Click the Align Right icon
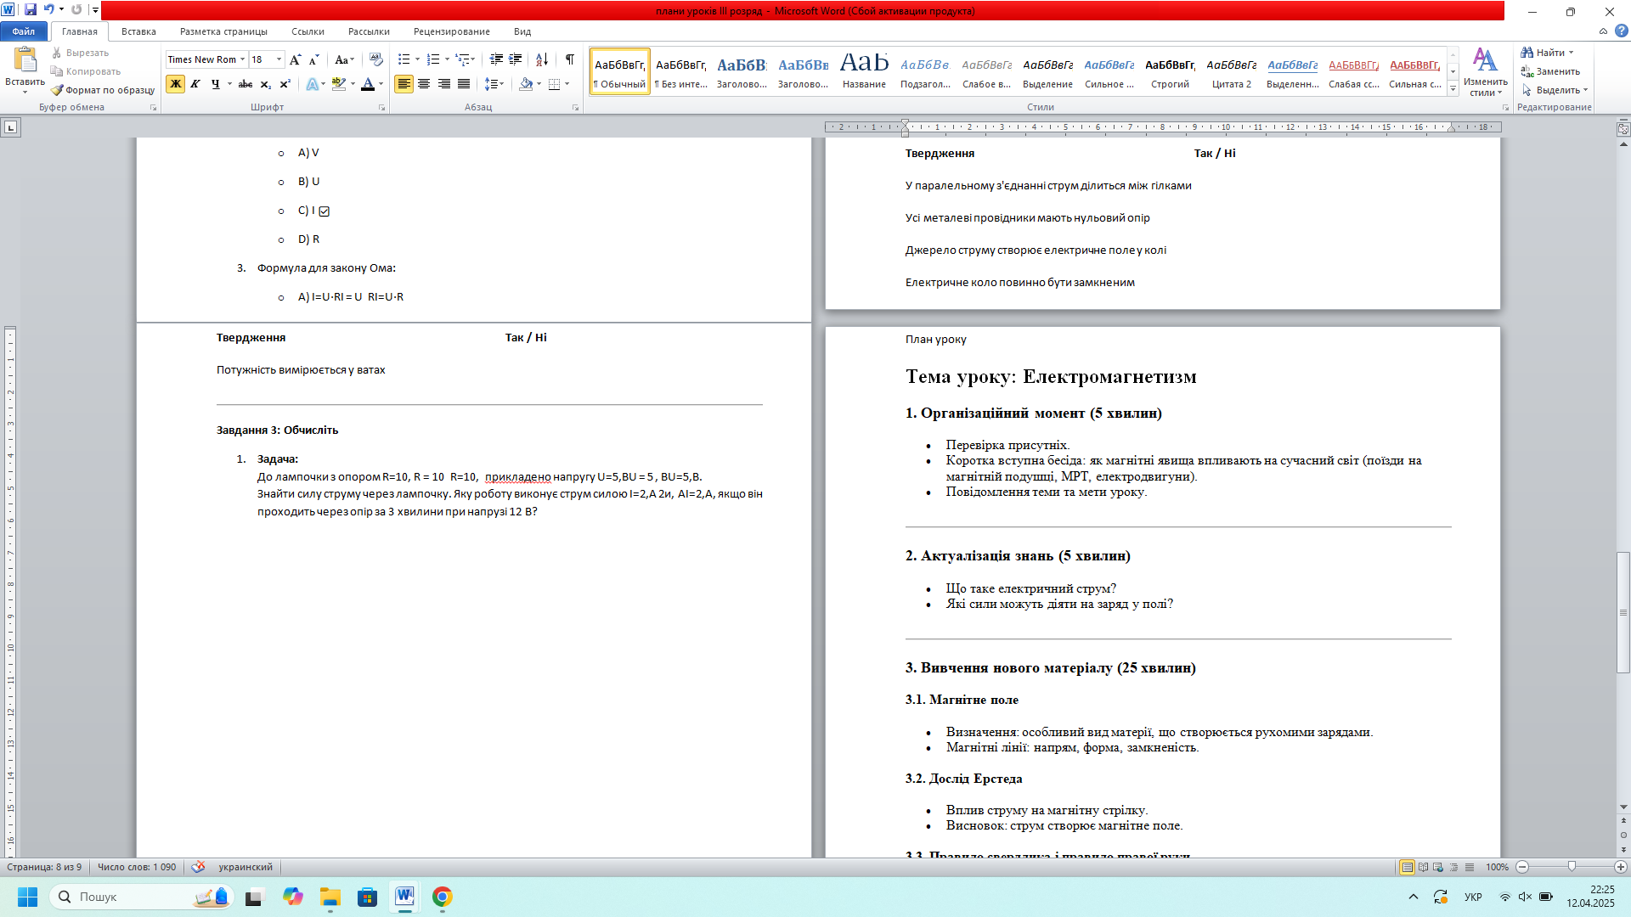Image resolution: width=1631 pixels, height=917 pixels. click(444, 84)
